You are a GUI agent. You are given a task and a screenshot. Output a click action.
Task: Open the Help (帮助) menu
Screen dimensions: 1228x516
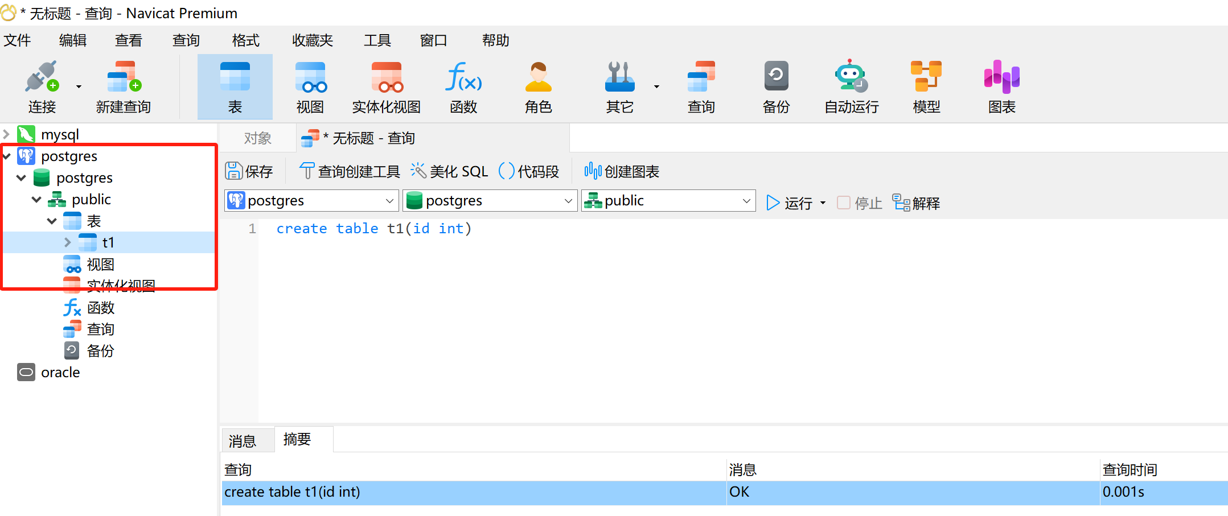point(496,40)
